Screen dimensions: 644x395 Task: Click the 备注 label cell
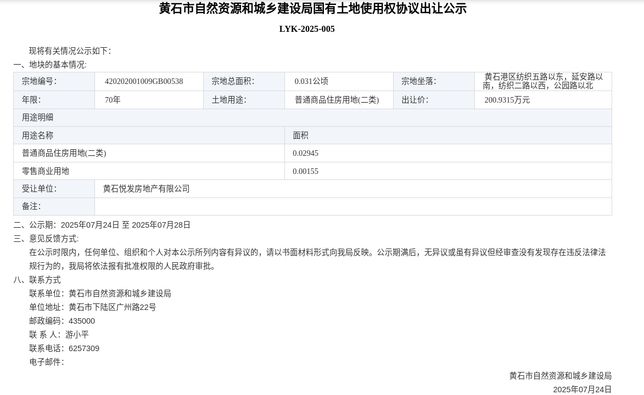[54, 206]
